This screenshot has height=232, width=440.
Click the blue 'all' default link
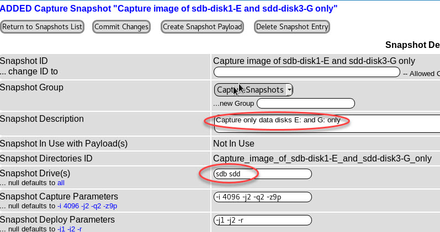(61, 182)
